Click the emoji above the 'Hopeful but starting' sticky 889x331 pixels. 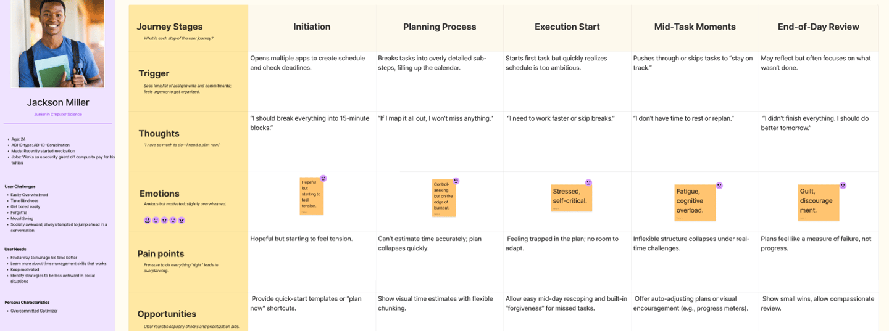click(323, 178)
